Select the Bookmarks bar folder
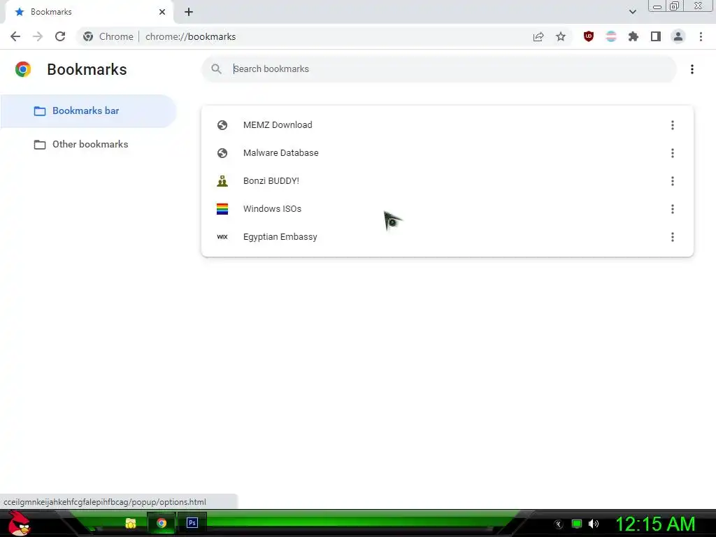Image resolution: width=716 pixels, height=537 pixels. tap(88, 111)
